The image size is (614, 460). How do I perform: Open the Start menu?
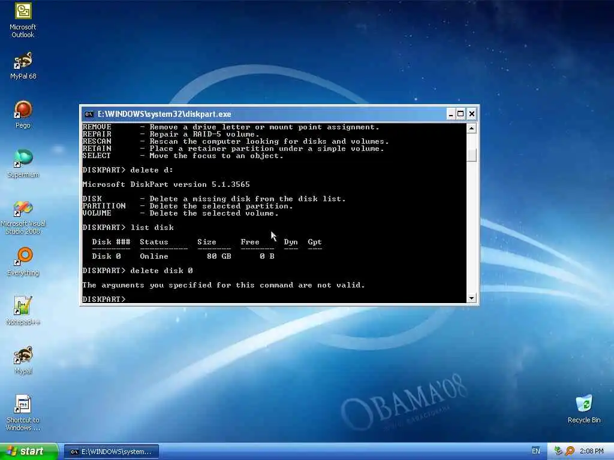[29, 451]
